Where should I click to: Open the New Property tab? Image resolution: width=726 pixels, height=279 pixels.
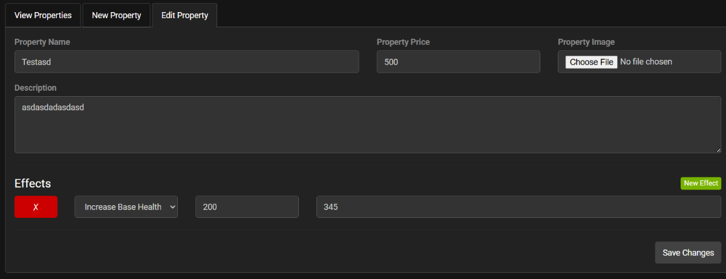116,15
